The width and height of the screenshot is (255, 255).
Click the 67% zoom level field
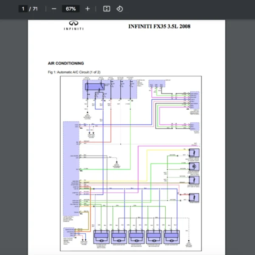click(71, 9)
